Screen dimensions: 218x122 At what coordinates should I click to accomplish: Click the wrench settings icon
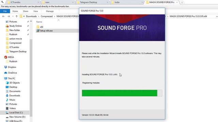point(2,2)
